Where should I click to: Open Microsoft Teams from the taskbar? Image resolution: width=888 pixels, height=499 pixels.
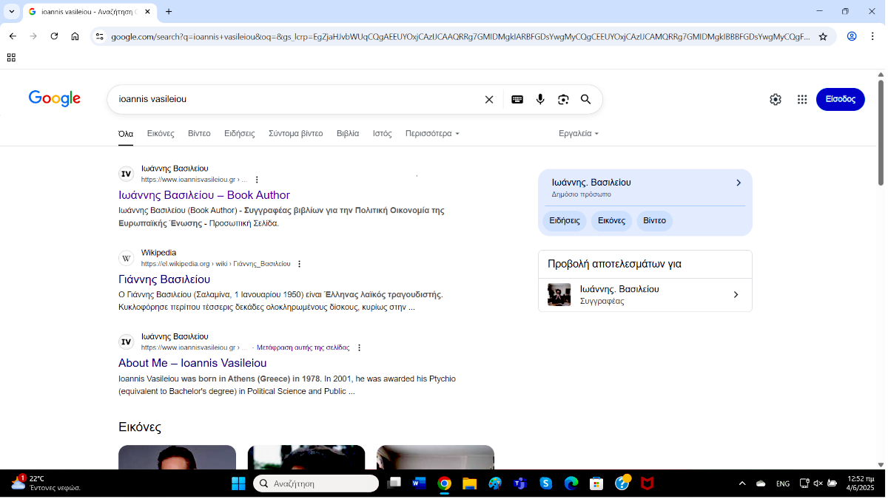[x=520, y=483]
